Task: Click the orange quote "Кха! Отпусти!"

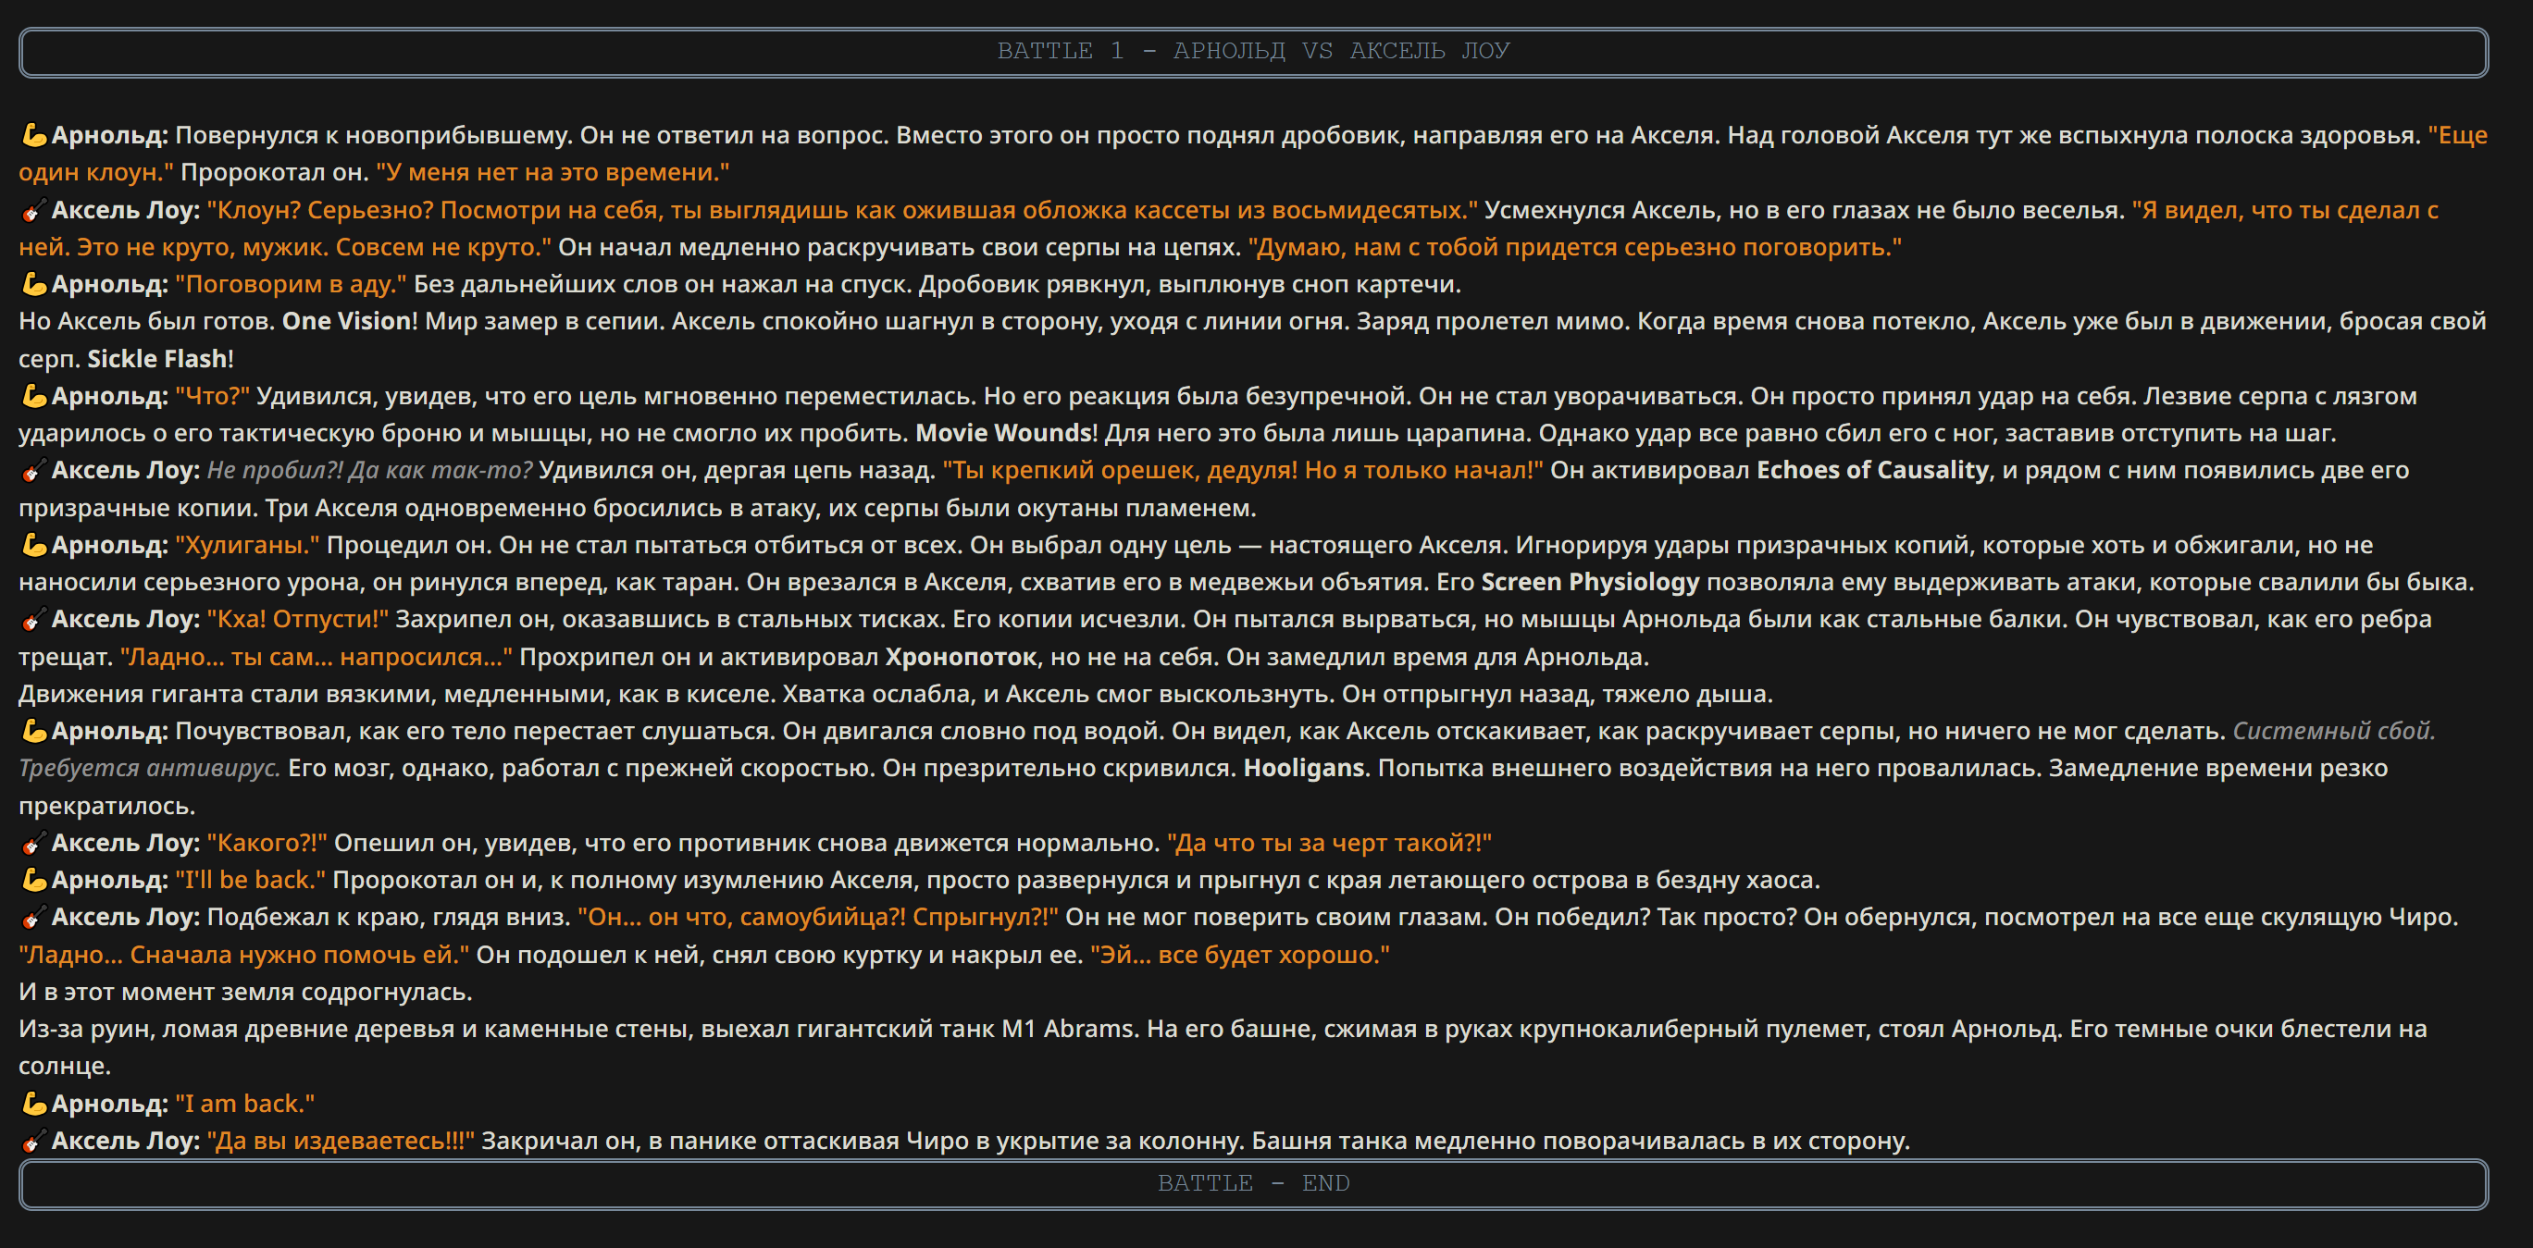Action: 298,619
